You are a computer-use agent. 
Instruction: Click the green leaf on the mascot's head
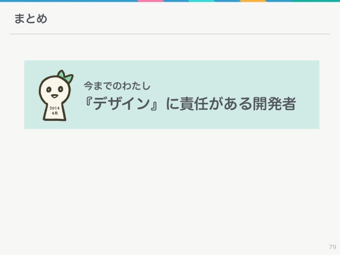(x=65, y=76)
